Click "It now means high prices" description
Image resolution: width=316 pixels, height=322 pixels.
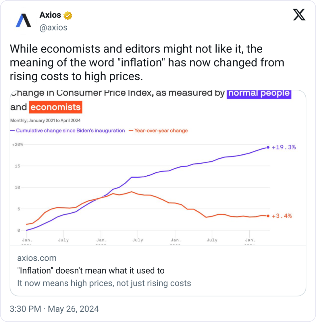pyautogui.click(x=104, y=283)
